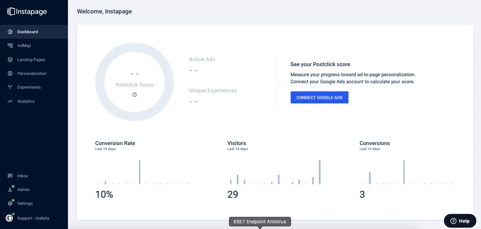The image size is (481, 229).
Task: Select the tallest Conversions chart bar
Action: tap(404, 172)
